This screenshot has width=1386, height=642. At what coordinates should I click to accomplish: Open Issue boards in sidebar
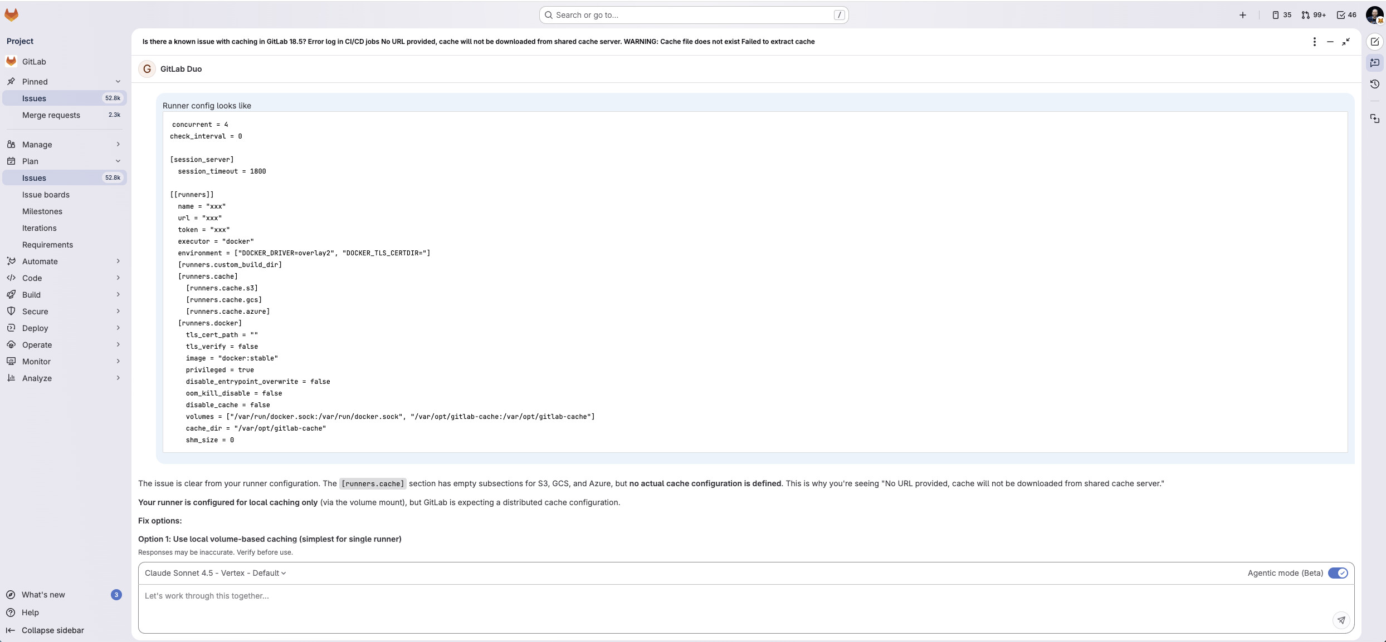tap(46, 195)
